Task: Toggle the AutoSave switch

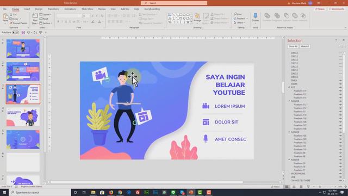Action: click(15, 33)
